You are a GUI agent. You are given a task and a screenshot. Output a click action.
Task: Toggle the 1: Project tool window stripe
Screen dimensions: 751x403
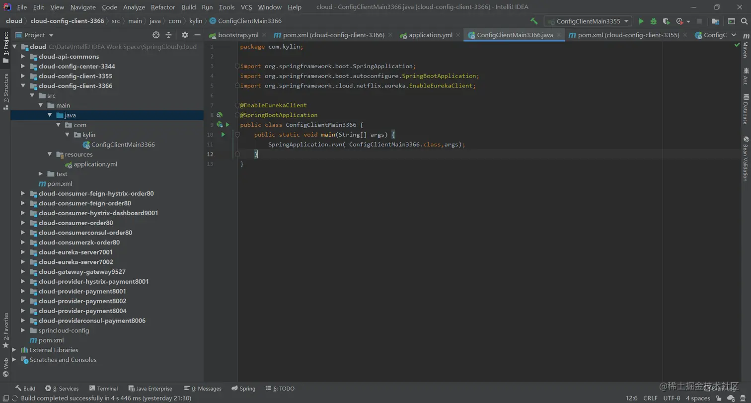coord(5,48)
